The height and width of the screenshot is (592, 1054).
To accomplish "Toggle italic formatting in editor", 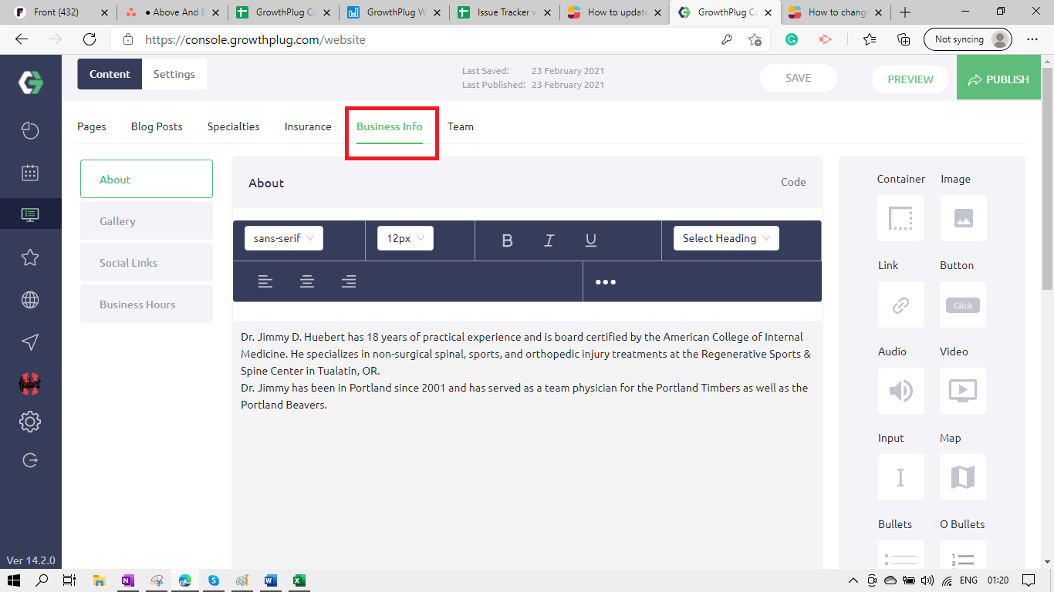I will [549, 240].
